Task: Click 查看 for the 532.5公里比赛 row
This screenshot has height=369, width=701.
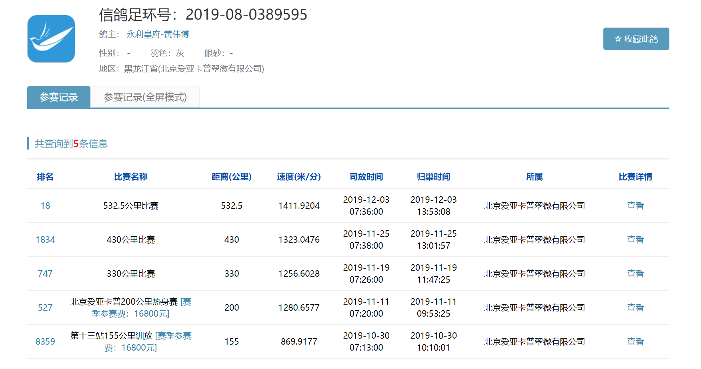Action: click(635, 205)
